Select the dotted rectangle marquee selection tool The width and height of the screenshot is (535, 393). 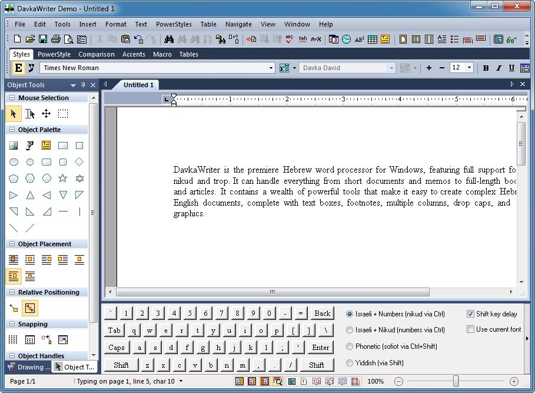[x=63, y=114]
